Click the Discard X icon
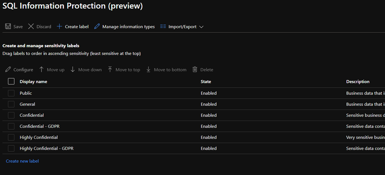This screenshot has width=385, height=175. click(31, 27)
